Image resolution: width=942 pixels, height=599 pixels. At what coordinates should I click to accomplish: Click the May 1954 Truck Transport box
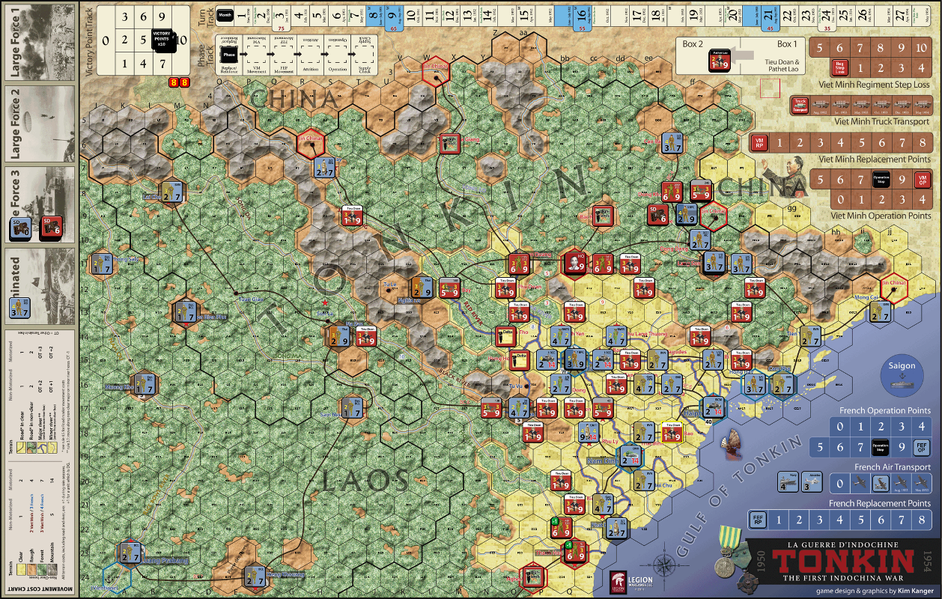coord(923,105)
